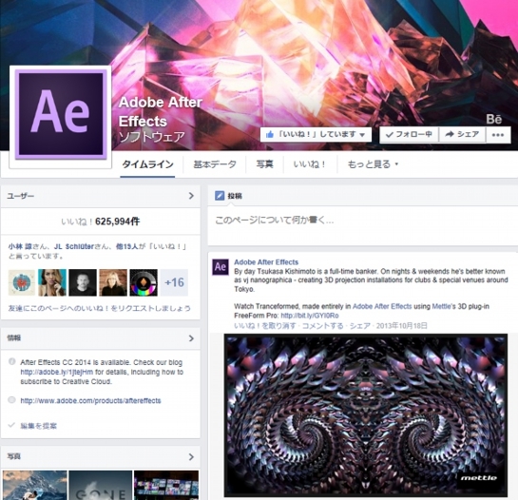Click the Adobe After Effects page title
The width and height of the screenshot is (518, 500).
click(161, 112)
